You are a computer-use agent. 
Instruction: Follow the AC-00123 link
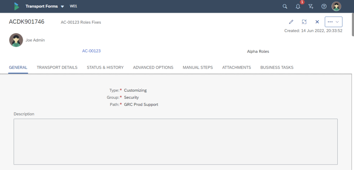pyautogui.click(x=91, y=51)
